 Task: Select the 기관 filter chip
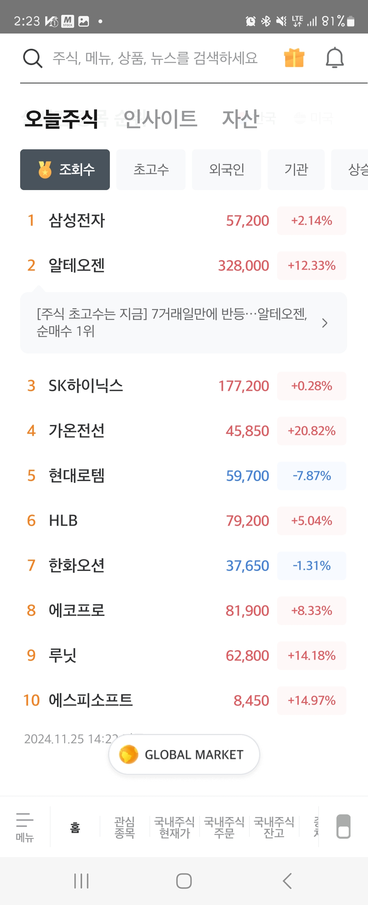pos(296,170)
